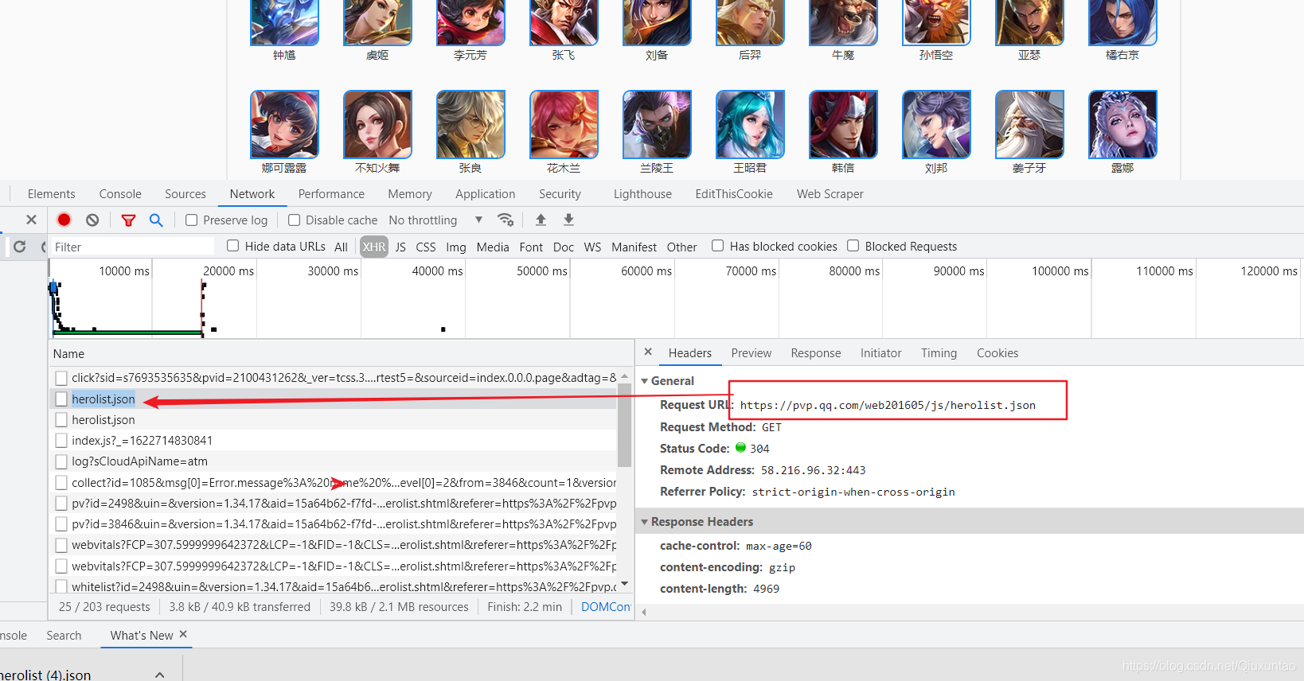Enable Disable cache checkbox
1304x681 pixels.
(x=295, y=220)
